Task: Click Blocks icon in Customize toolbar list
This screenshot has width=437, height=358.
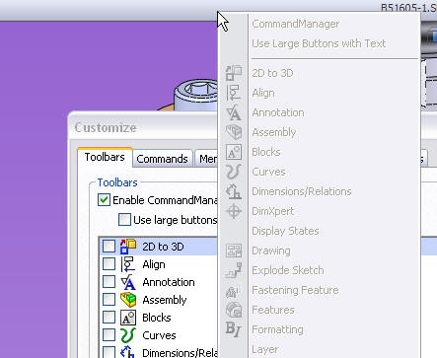Action: click(x=128, y=318)
